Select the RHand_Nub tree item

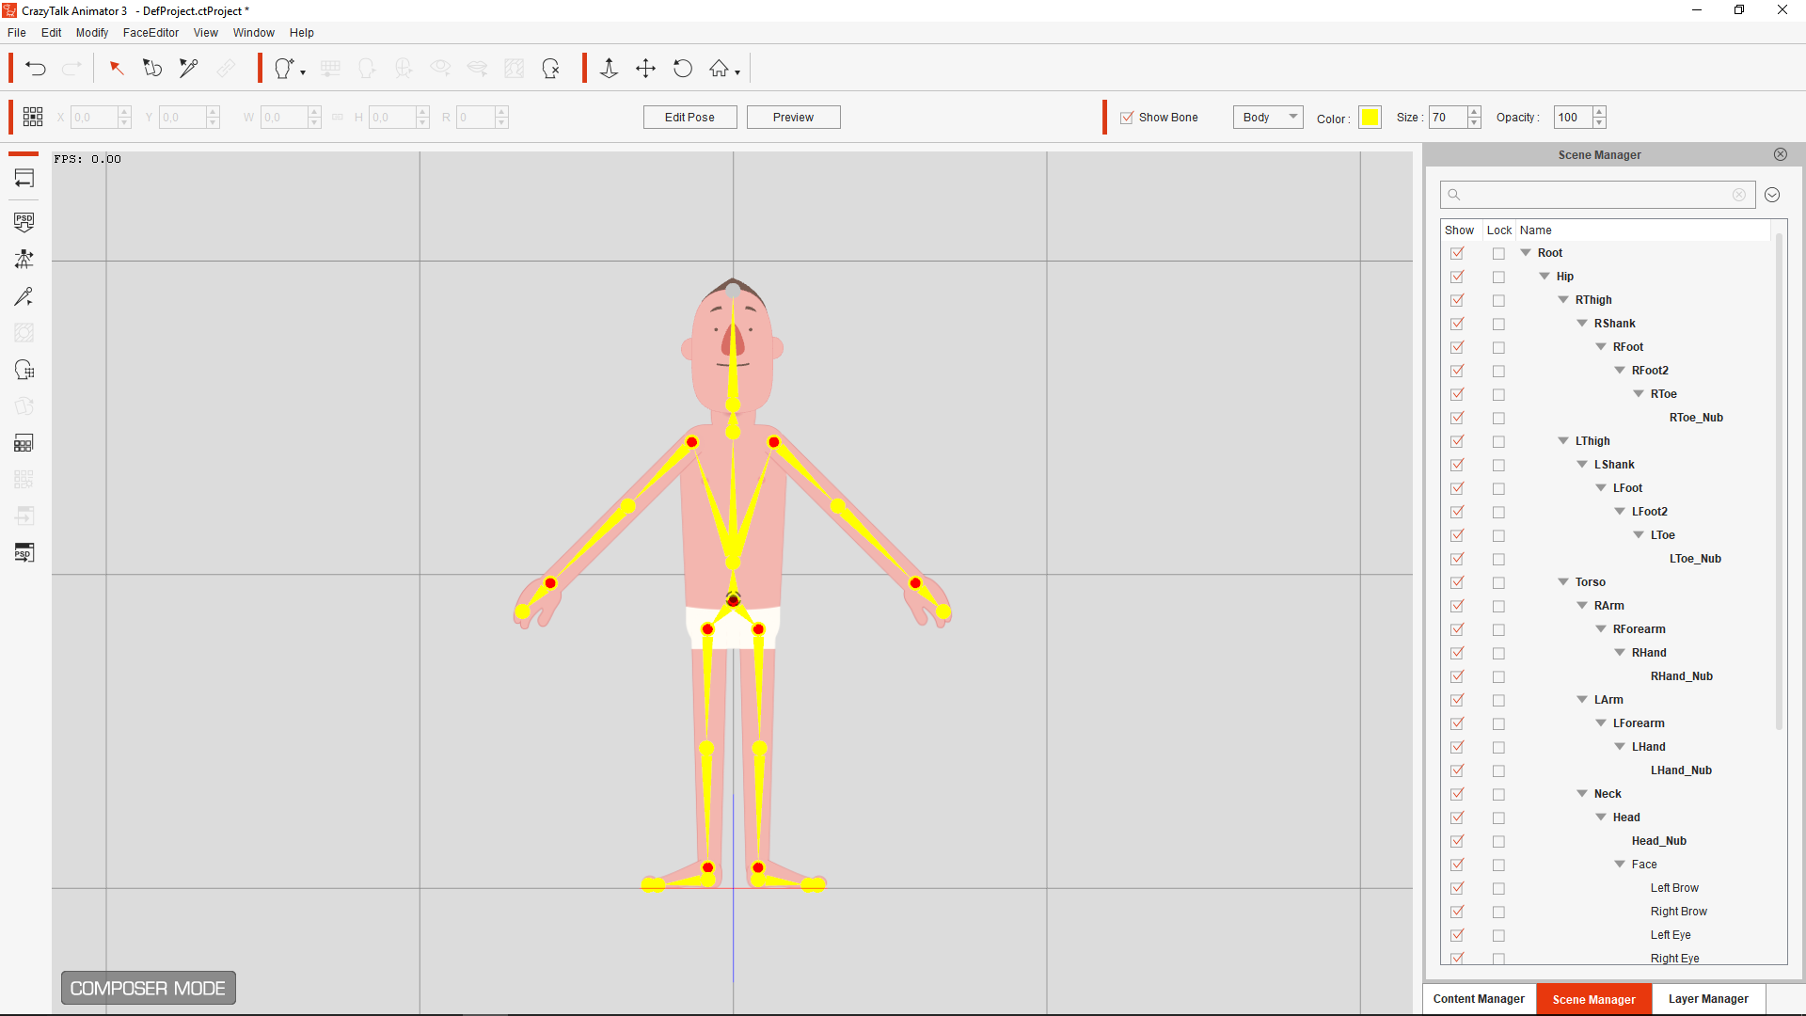pos(1681,676)
